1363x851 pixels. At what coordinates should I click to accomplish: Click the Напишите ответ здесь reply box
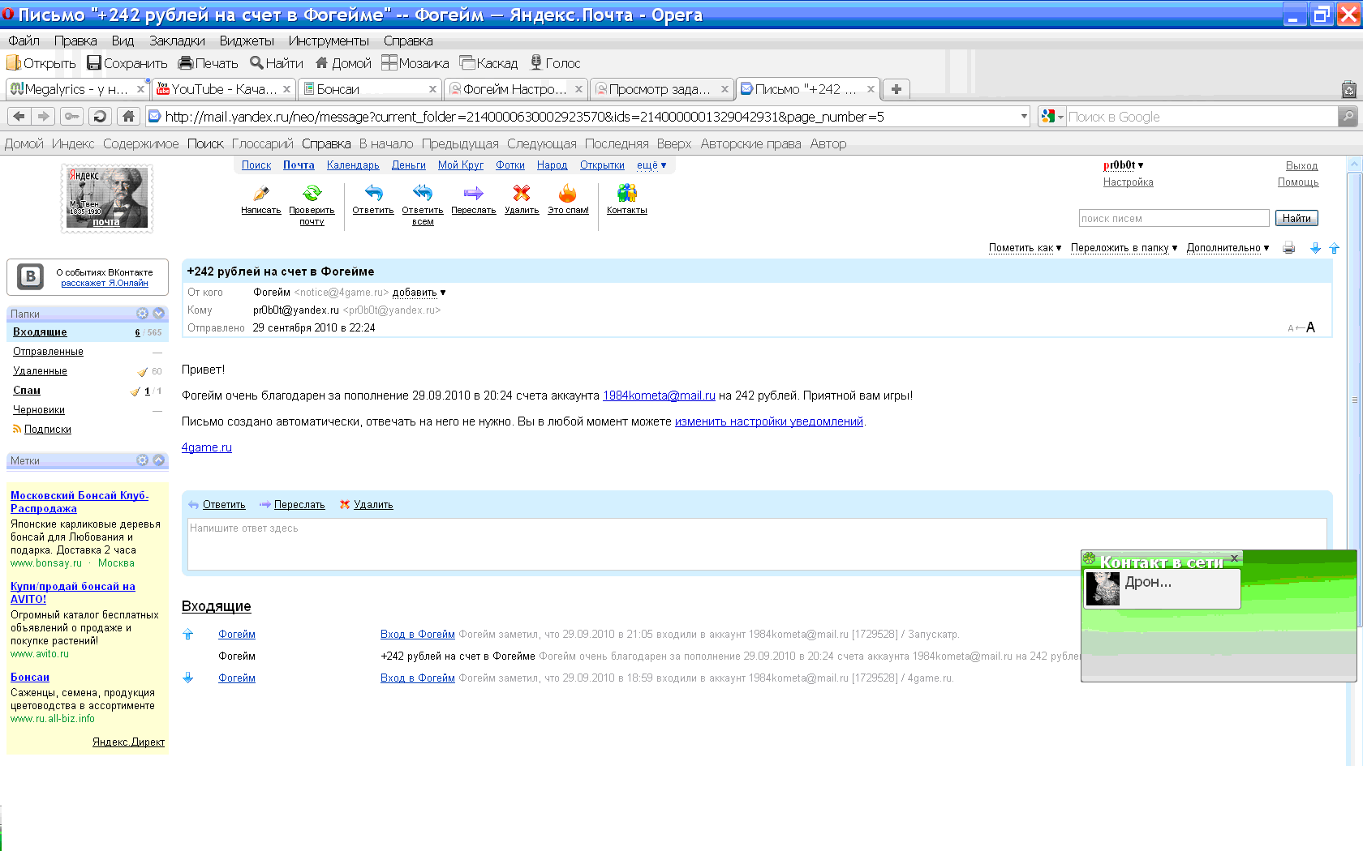coord(757,544)
